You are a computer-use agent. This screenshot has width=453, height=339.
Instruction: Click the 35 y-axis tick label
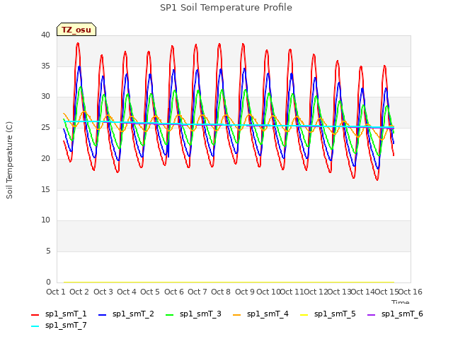45,66
